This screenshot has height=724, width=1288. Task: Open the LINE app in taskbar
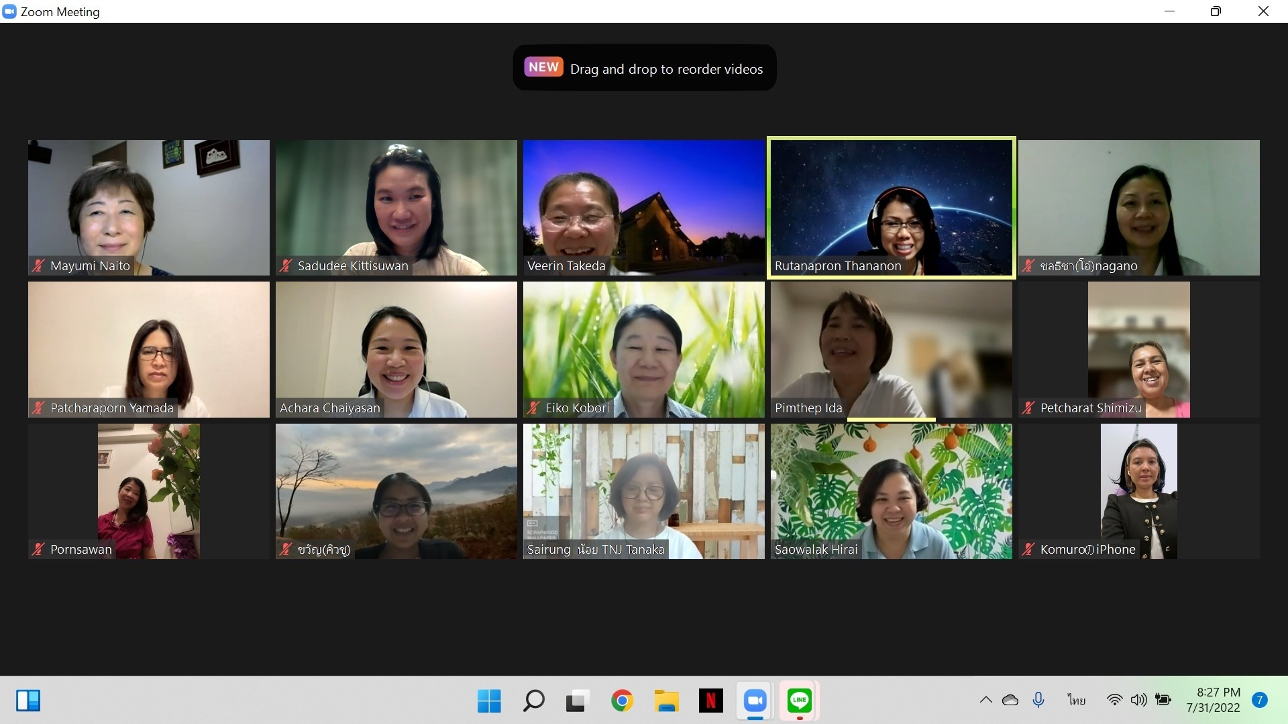pyautogui.click(x=799, y=701)
